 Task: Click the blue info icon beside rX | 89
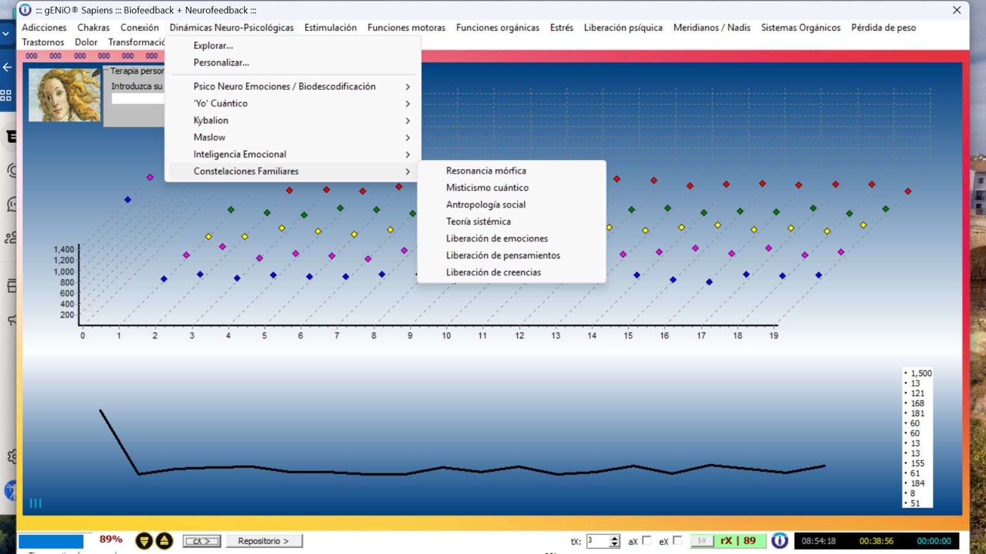780,541
